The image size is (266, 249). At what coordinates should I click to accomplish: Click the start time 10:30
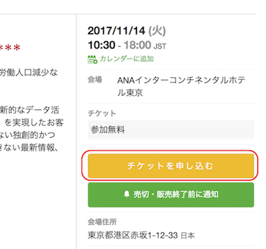point(102,45)
